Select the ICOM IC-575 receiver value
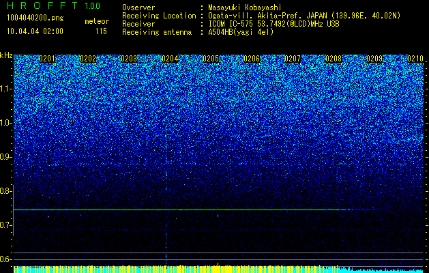Viewport: 429px width, 273px height. (273, 24)
